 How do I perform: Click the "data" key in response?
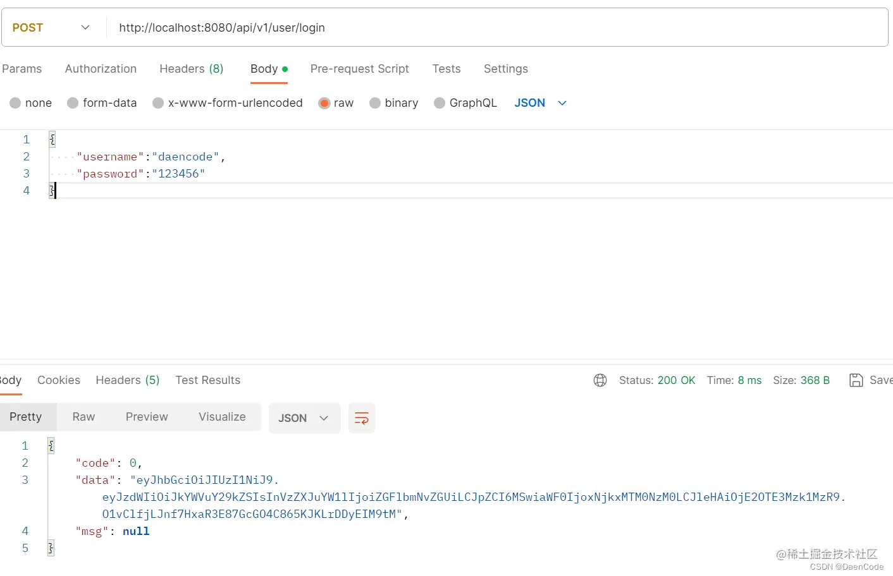95,480
